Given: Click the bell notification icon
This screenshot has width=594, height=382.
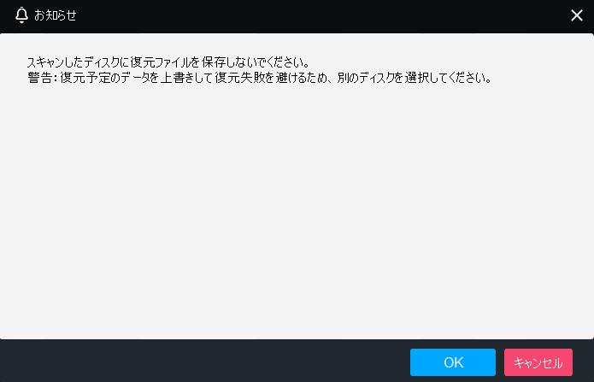Looking at the screenshot, I should coord(21,15).
